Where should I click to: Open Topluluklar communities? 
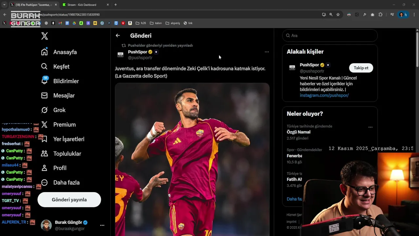(61, 153)
